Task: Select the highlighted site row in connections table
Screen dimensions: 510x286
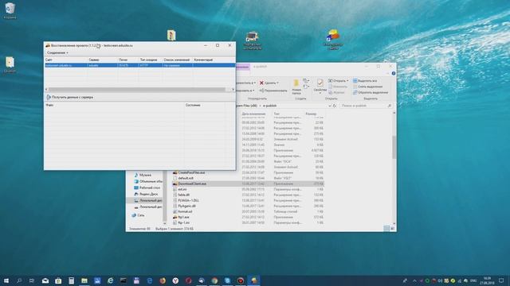Action: pos(140,65)
